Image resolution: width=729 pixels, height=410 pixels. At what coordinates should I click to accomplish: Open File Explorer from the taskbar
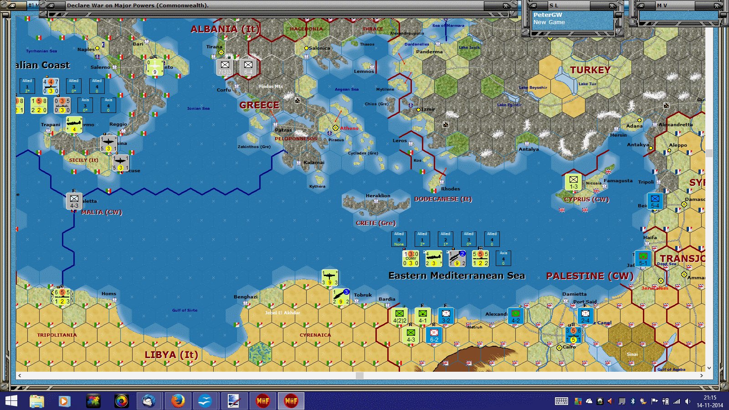(37, 401)
